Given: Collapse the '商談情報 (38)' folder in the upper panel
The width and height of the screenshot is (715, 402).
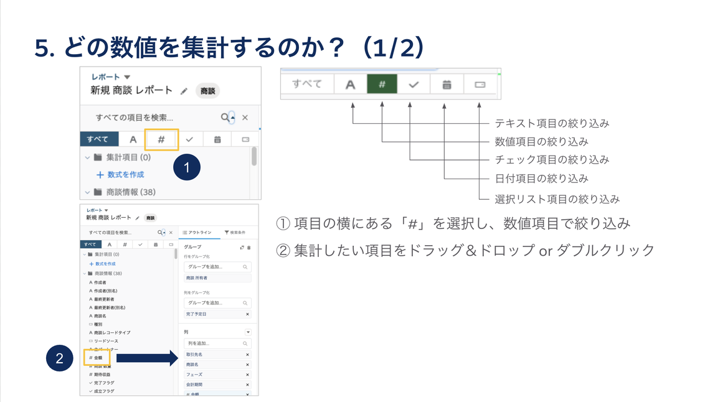Looking at the screenshot, I should coord(87,192).
